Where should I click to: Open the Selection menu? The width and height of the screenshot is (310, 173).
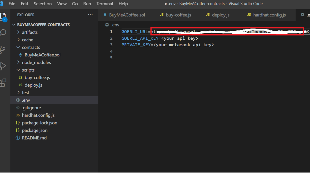[x=42, y=4]
